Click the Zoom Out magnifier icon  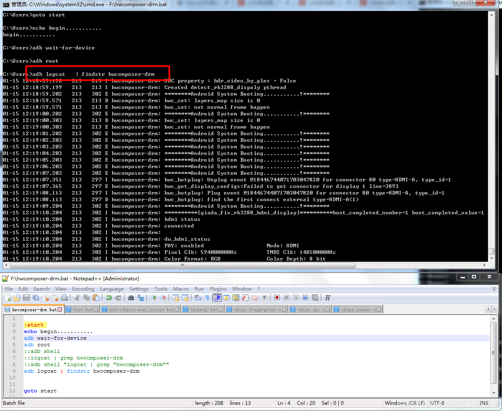163,298
